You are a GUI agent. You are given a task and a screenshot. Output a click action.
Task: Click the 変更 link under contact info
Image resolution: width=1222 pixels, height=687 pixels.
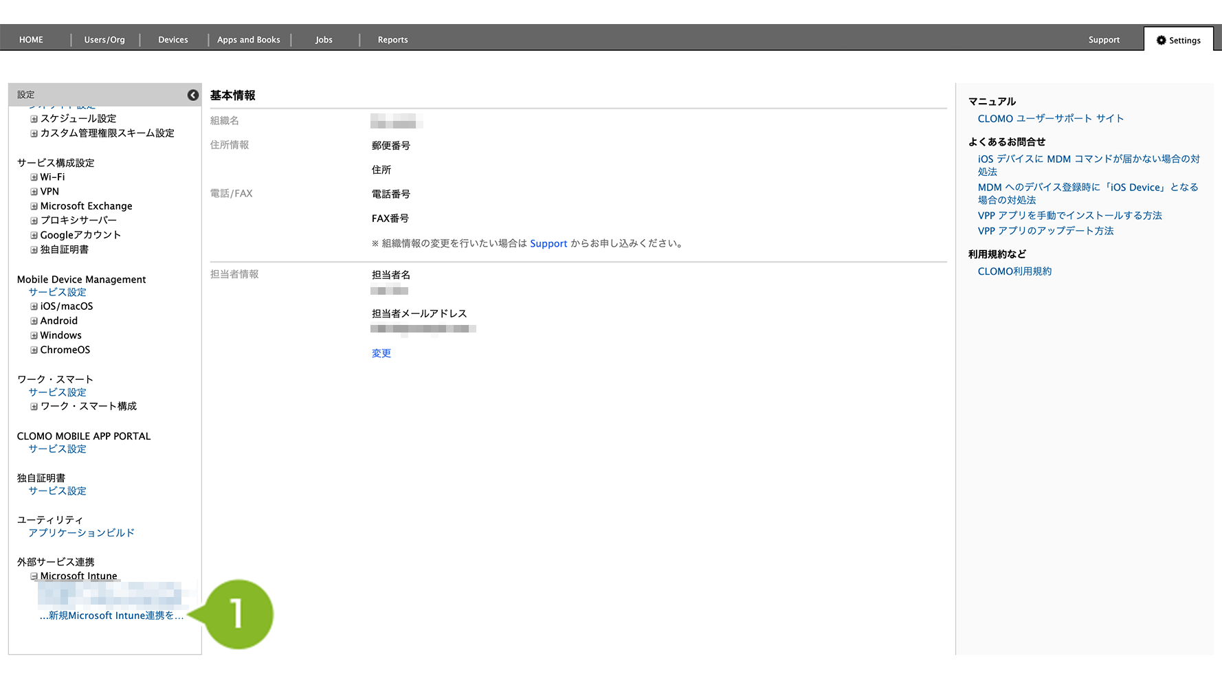pos(381,353)
